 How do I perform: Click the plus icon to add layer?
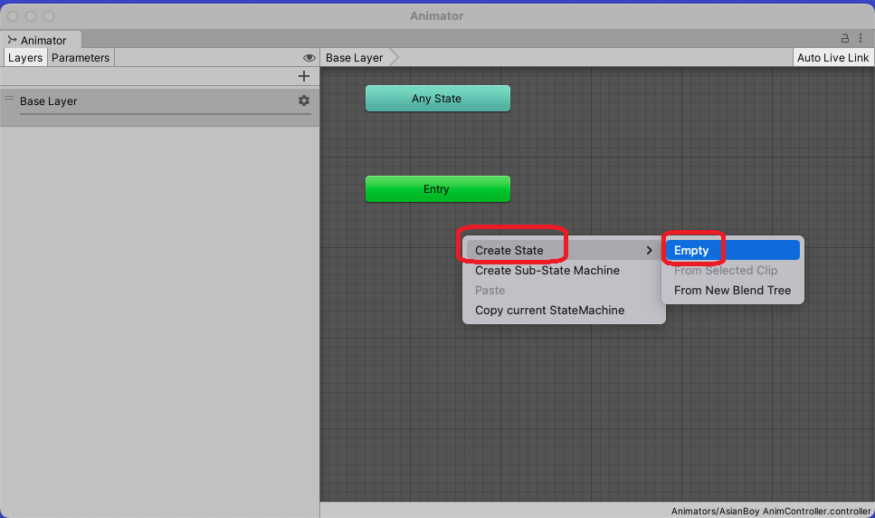click(304, 77)
